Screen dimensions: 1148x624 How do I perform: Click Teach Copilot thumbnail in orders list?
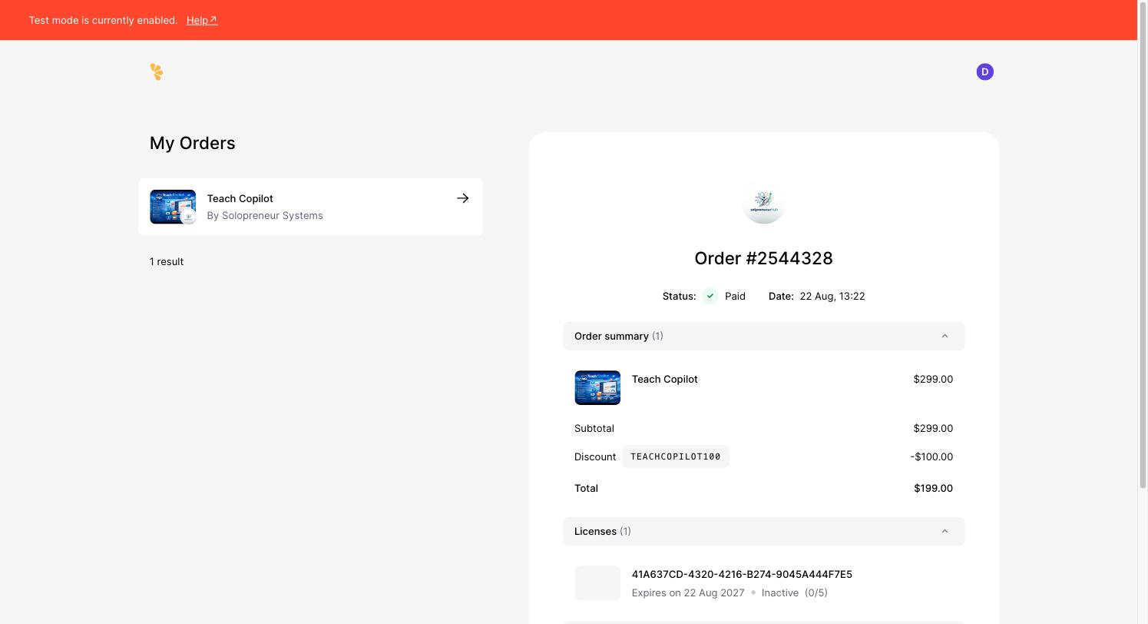click(x=173, y=207)
